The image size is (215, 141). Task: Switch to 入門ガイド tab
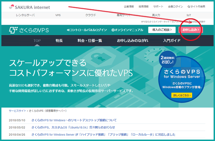click(172, 41)
